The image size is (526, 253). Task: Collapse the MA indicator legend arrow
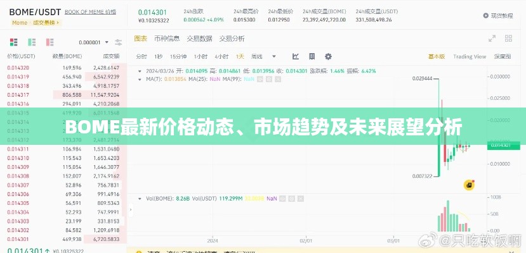(x=140, y=79)
